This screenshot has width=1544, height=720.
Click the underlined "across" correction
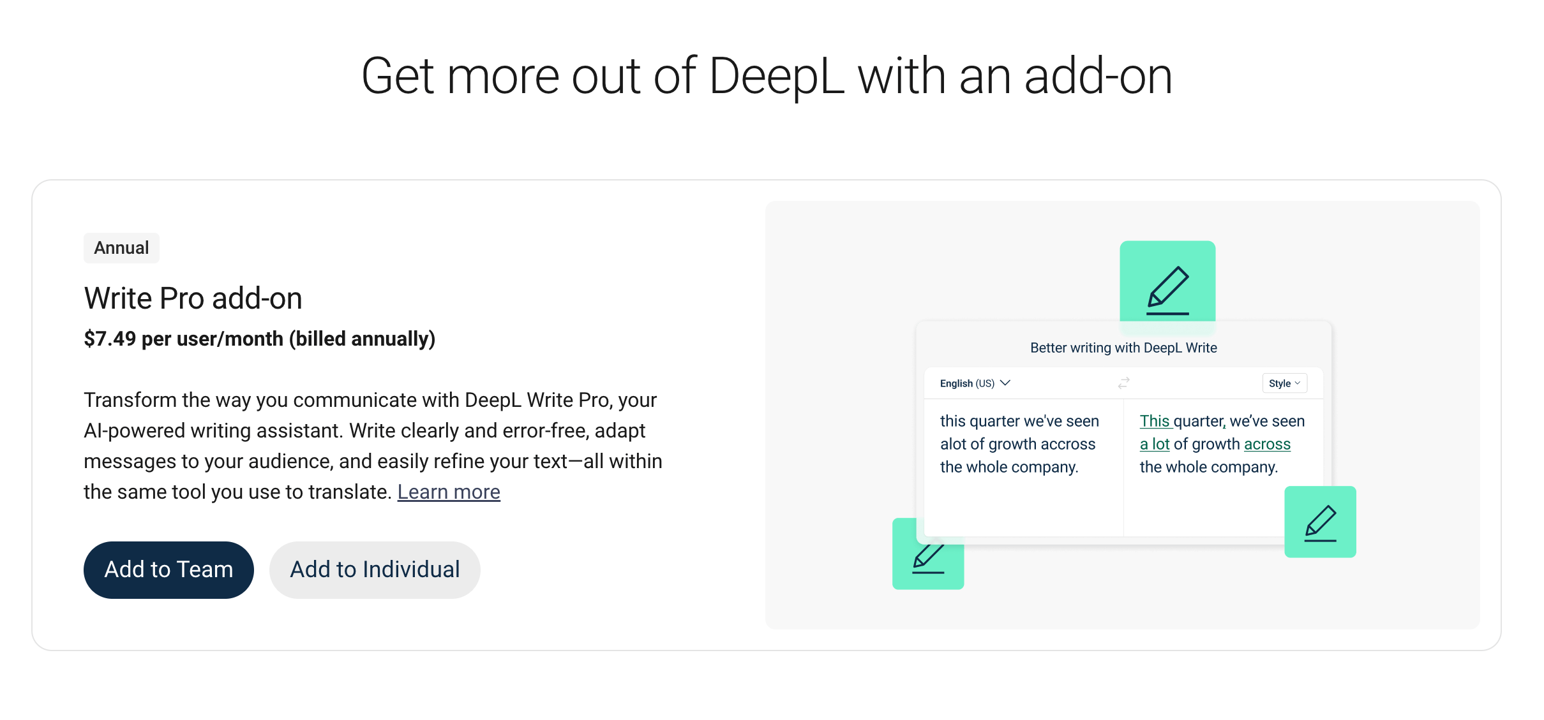[x=1267, y=444]
